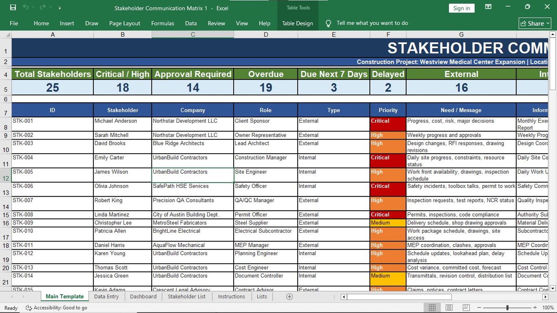Image resolution: width=557 pixels, height=313 pixels.
Task: Select the Overdue value 19
Action: [266, 87]
